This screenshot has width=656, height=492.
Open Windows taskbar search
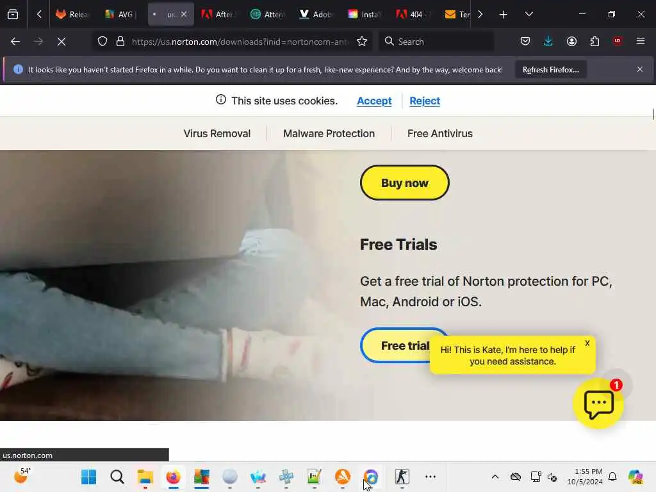pos(117,477)
